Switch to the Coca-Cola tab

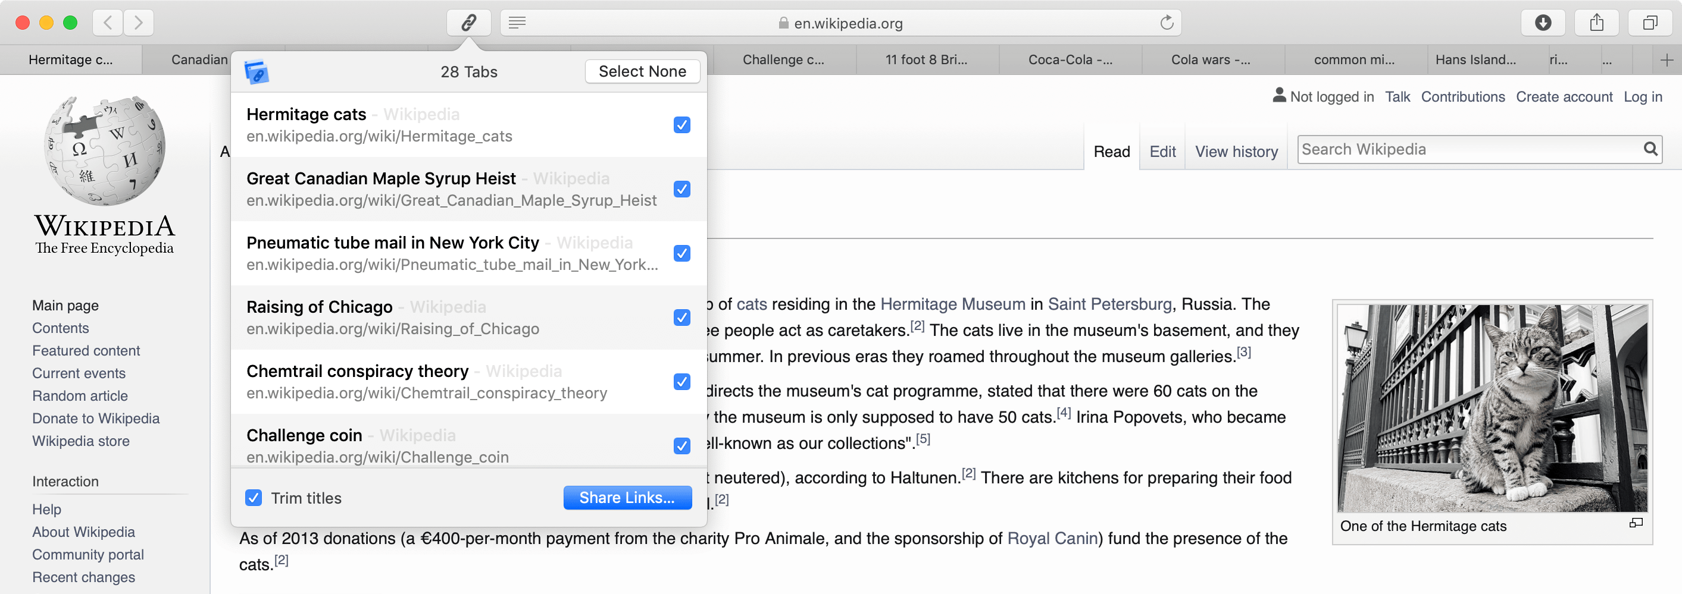(x=1070, y=60)
